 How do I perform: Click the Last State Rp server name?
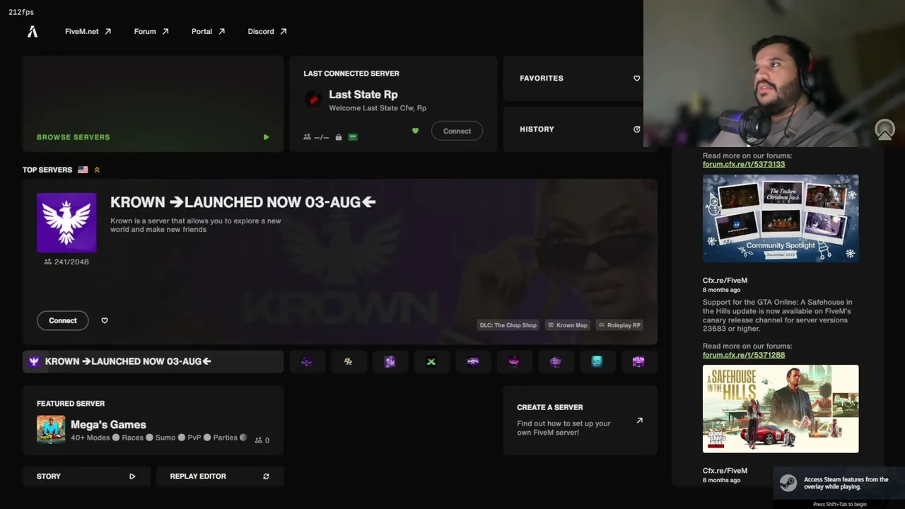(363, 94)
